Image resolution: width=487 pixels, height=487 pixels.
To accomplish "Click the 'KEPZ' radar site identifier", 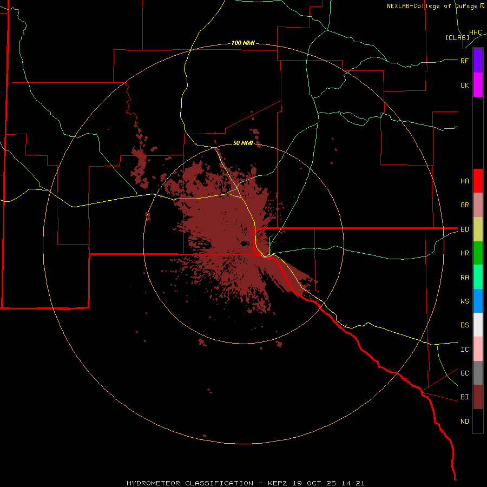I will 277,483.
